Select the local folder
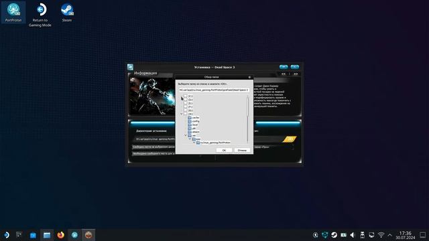The image size is (429, 241). click(x=195, y=125)
